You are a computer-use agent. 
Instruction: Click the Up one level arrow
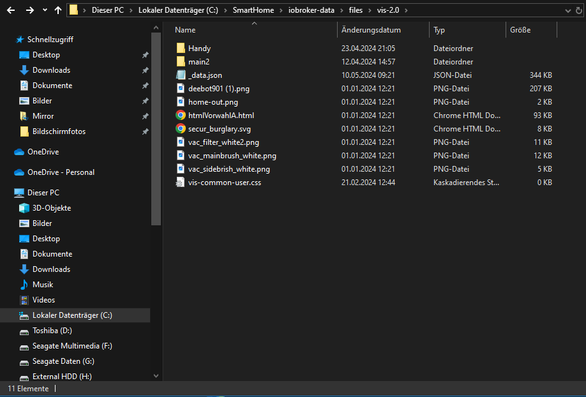pyautogui.click(x=58, y=10)
